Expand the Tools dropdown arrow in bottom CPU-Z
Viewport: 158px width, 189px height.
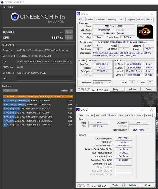coord(122,185)
